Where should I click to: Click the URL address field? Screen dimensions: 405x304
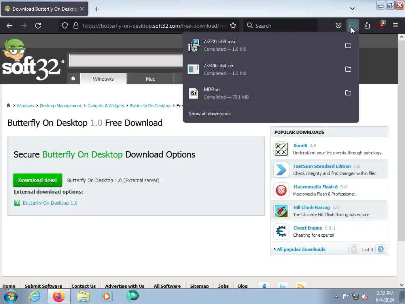[x=155, y=26]
